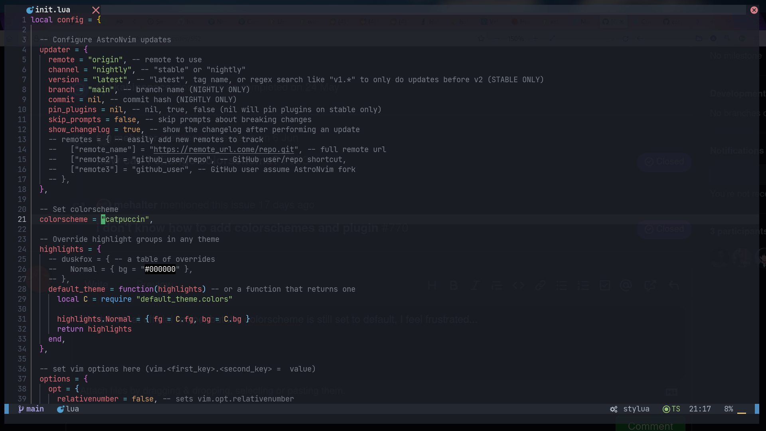This screenshot has width=766, height=431.
Task: Close the init.lua buffer tab
Action: [96, 10]
